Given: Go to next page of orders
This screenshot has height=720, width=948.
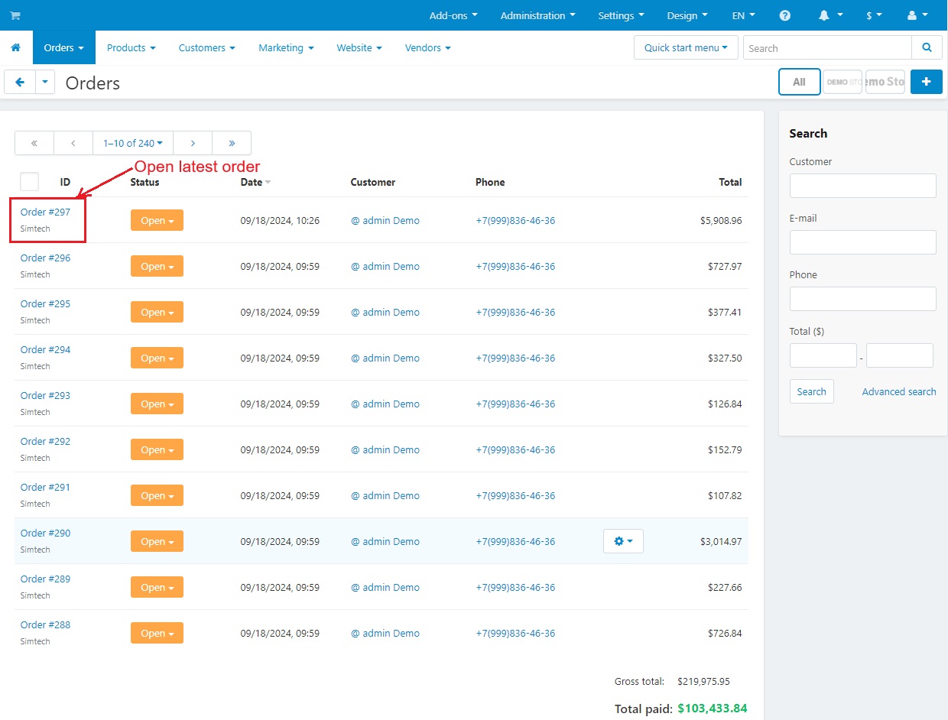Looking at the screenshot, I should click(x=193, y=143).
